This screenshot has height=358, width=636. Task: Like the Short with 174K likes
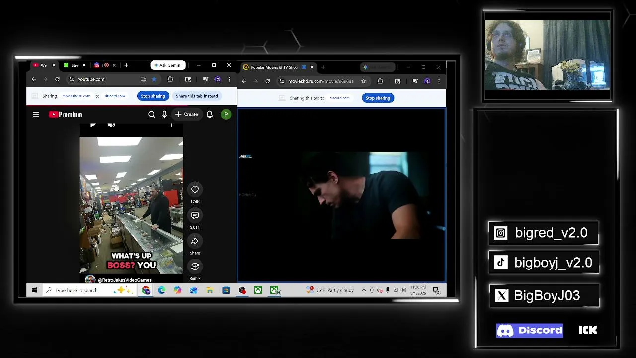195,190
